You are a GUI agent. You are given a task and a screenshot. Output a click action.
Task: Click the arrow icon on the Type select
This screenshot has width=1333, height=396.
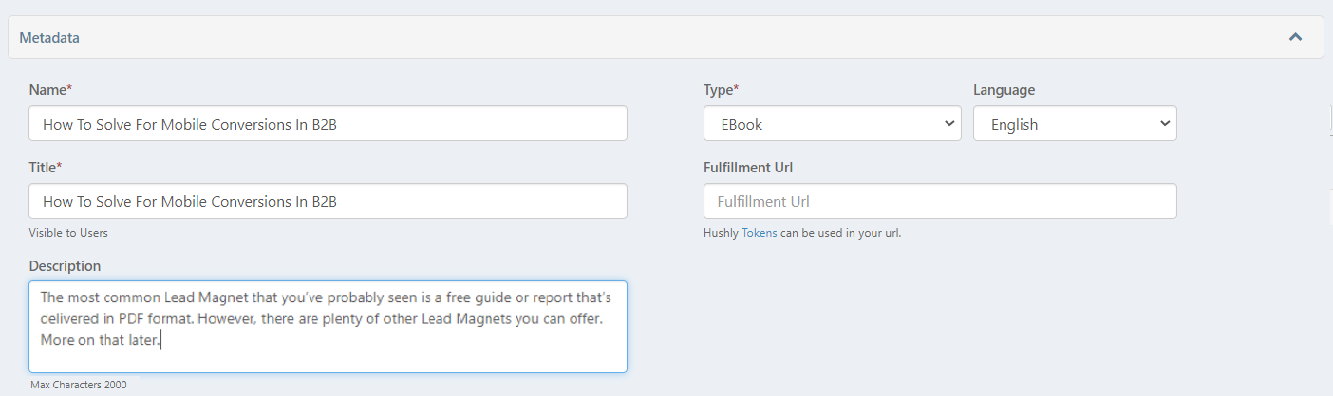pyautogui.click(x=949, y=124)
